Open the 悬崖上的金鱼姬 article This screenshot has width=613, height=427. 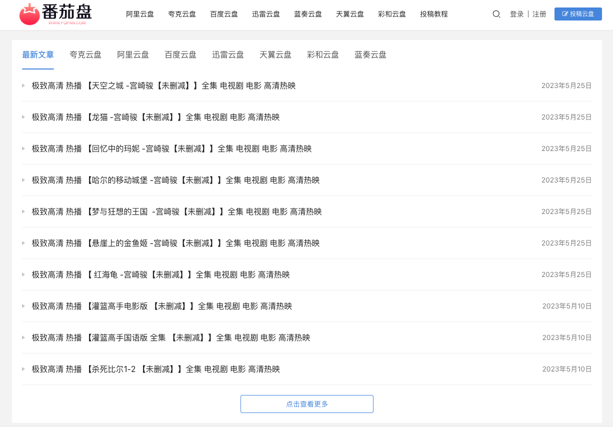click(x=176, y=243)
